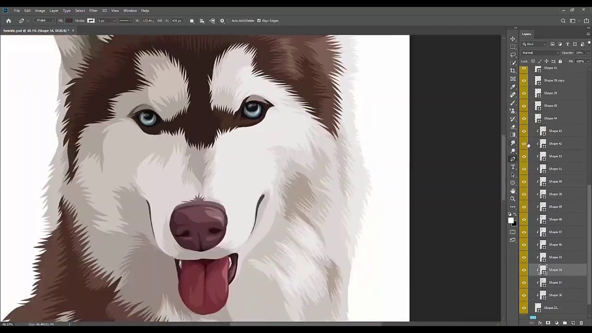Select the Rectangular Marquee tool
The width and height of the screenshot is (592, 333).
tap(513, 47)
